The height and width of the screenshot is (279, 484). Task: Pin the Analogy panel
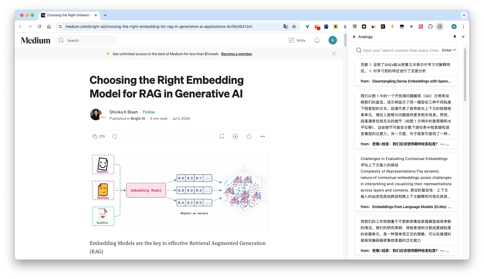[x=455, y=37]
